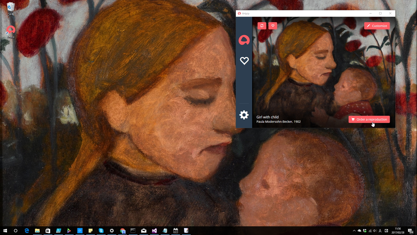Launch Visual Studio from the taskbar

[x=154, y=231]
